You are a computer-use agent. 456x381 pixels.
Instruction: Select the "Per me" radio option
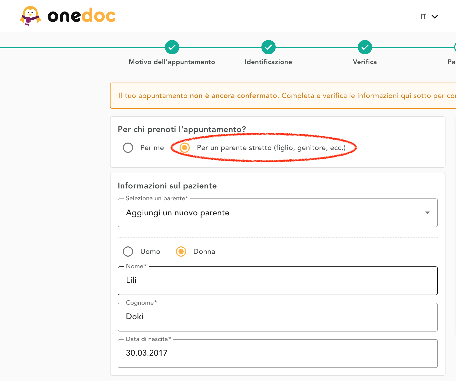[128, 148]
